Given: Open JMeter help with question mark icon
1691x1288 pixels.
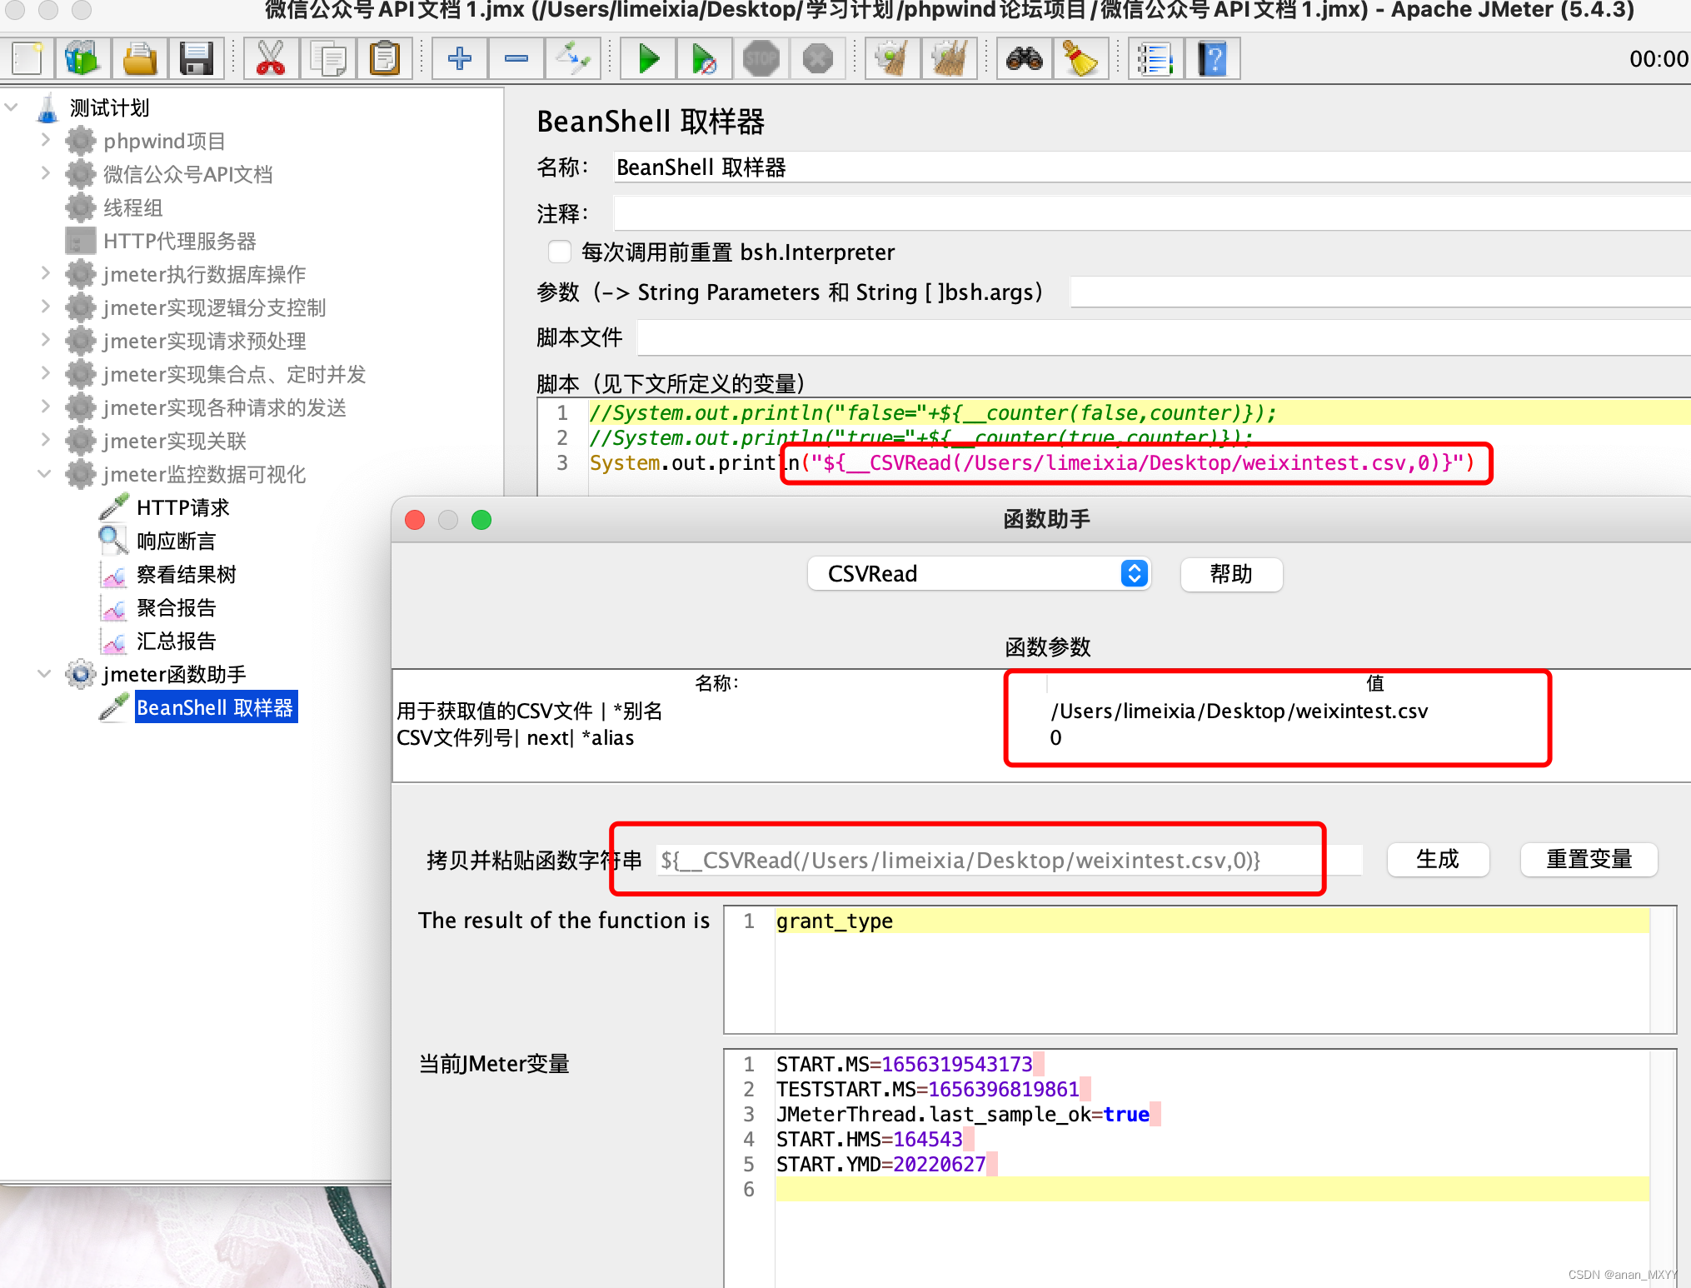Looking at the screenshot, I should 1213,58.
